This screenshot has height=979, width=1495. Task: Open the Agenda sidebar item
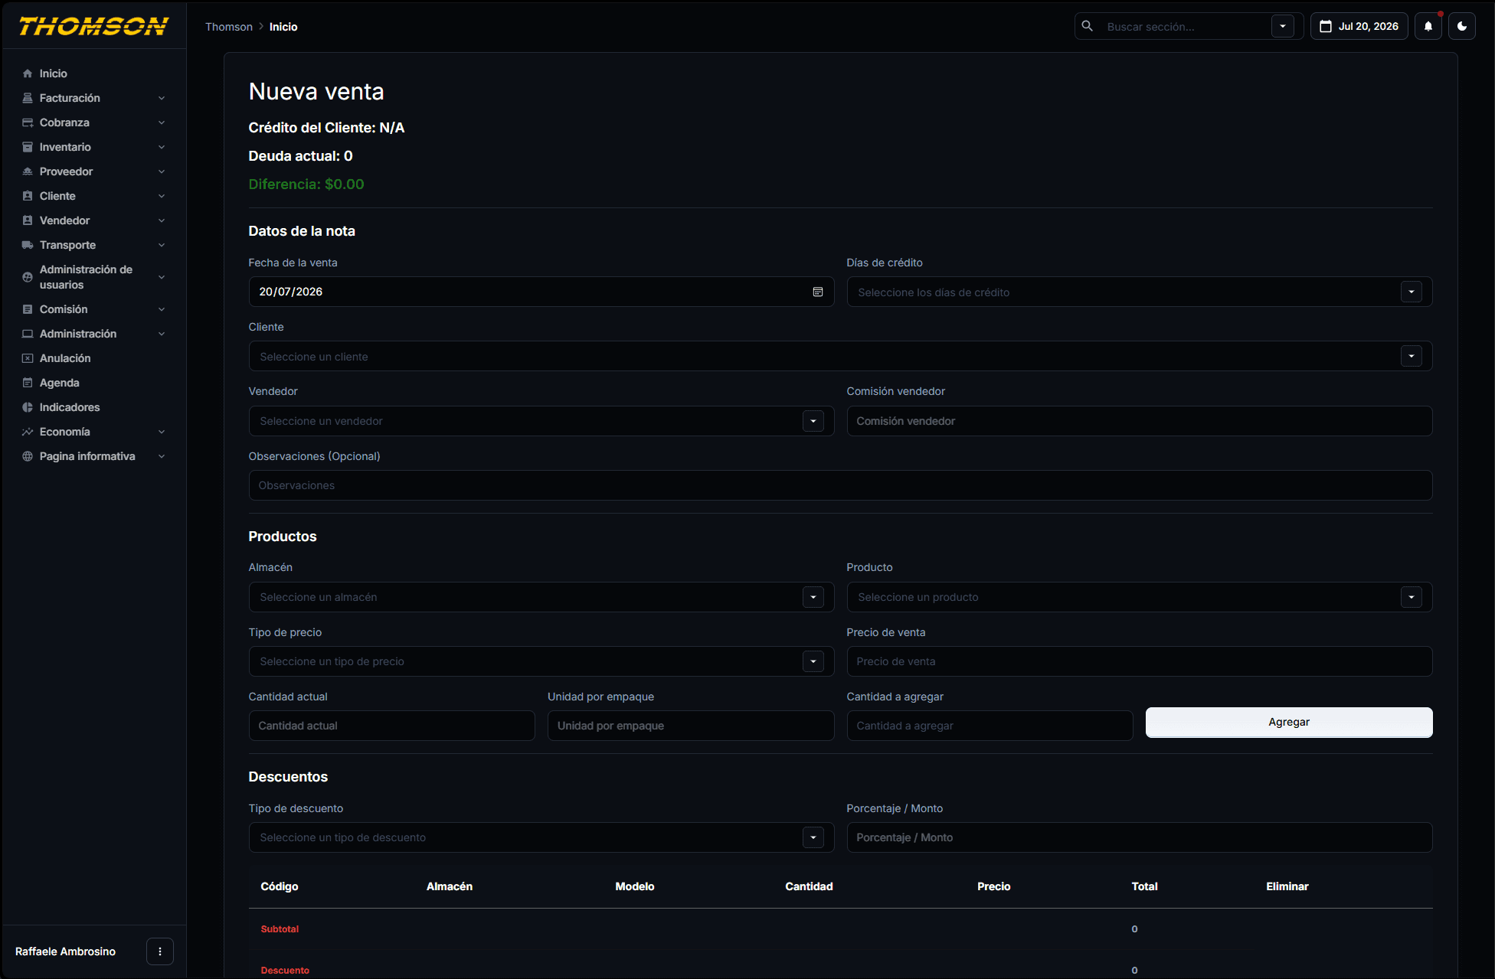pos(94,383)
